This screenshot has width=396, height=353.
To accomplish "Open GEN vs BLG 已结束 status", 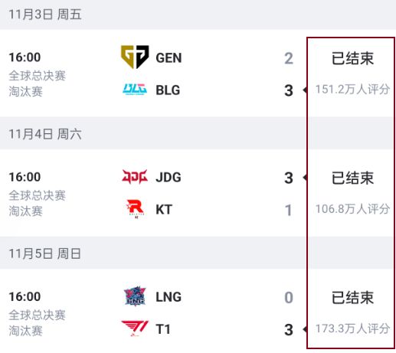I will [352, 58].
